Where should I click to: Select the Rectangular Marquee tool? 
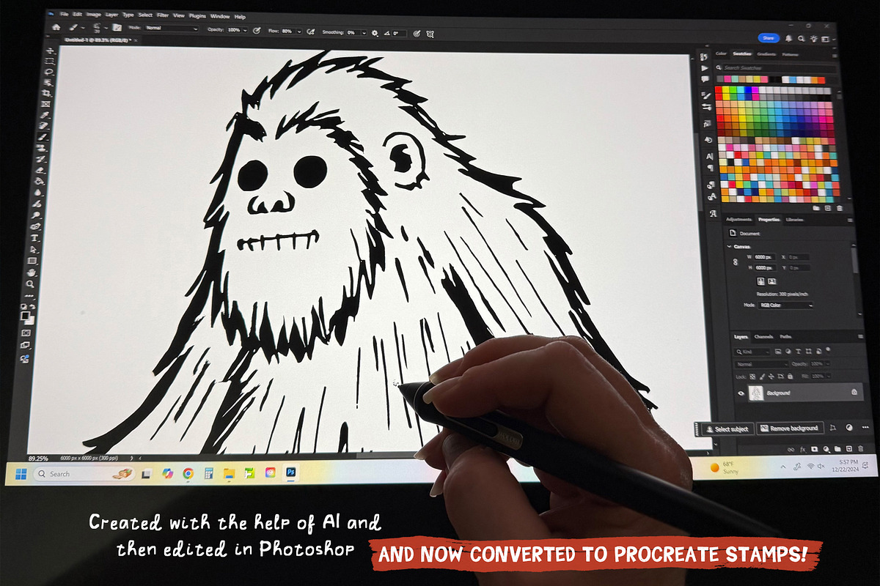(x=50, y=60)
